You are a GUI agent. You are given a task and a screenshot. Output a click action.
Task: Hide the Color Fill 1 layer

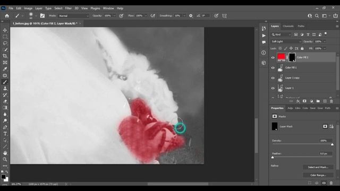273,68
